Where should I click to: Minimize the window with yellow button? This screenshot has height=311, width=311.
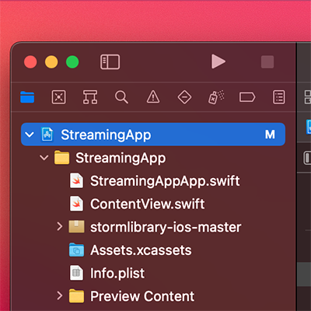coord(51,62)
